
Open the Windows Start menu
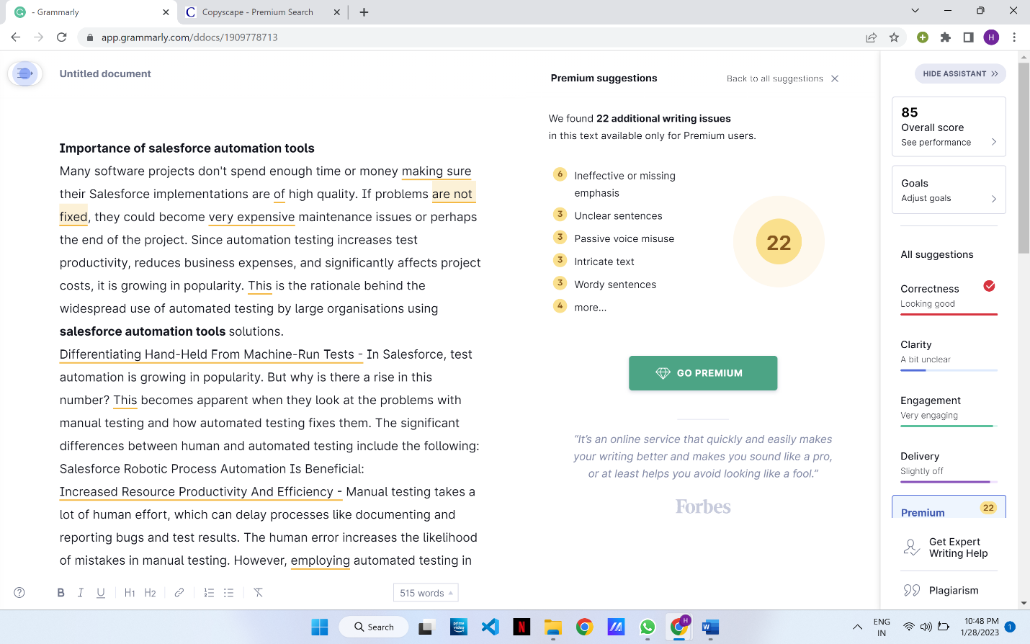pyautogui.click(x=320, y=627)
